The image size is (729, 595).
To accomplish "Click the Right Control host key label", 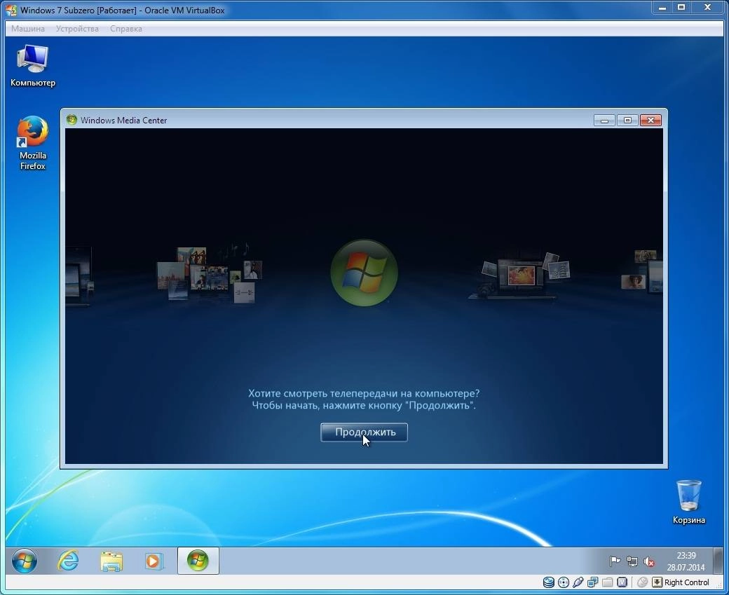I will 687,582.
